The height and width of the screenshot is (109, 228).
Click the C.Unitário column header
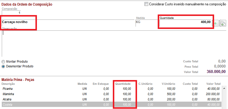[145, 84]
